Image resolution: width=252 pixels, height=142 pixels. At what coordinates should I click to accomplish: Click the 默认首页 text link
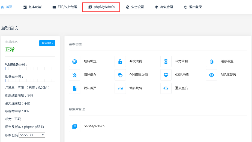[x=90, y=88]
